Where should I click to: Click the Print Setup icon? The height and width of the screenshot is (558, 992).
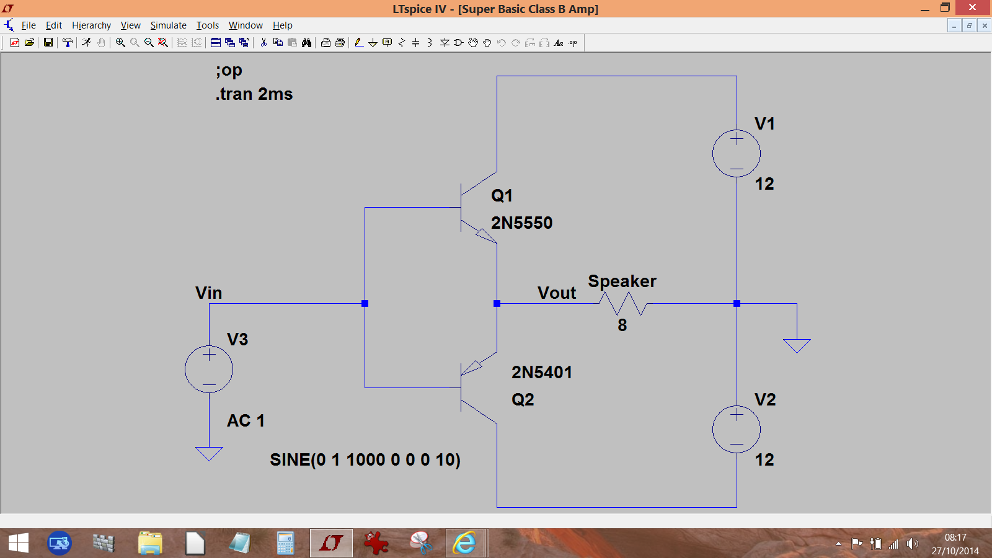pos(325,43)
